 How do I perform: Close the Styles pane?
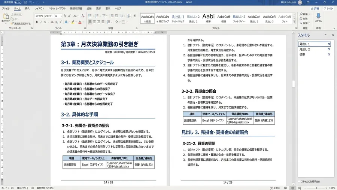pos(333,35)
